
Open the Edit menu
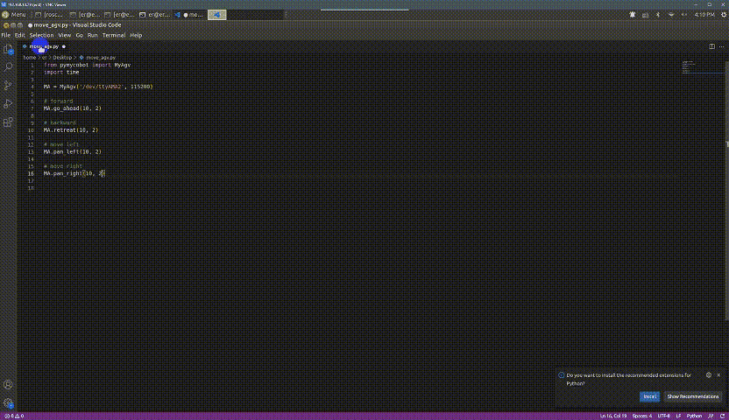pyautogui.click(x=19, y=35)
